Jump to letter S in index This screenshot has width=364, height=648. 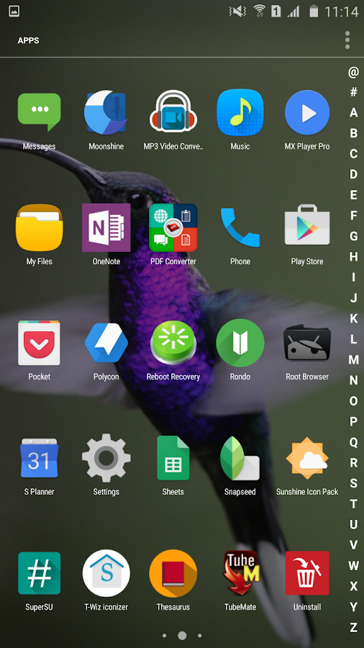pos(354,483)
